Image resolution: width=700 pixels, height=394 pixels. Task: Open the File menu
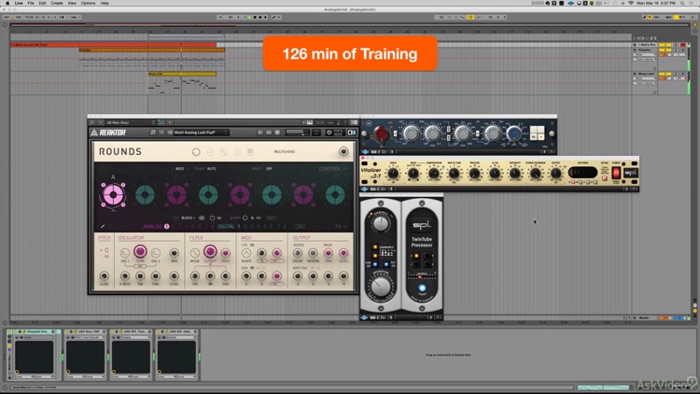tap(31, 3)
